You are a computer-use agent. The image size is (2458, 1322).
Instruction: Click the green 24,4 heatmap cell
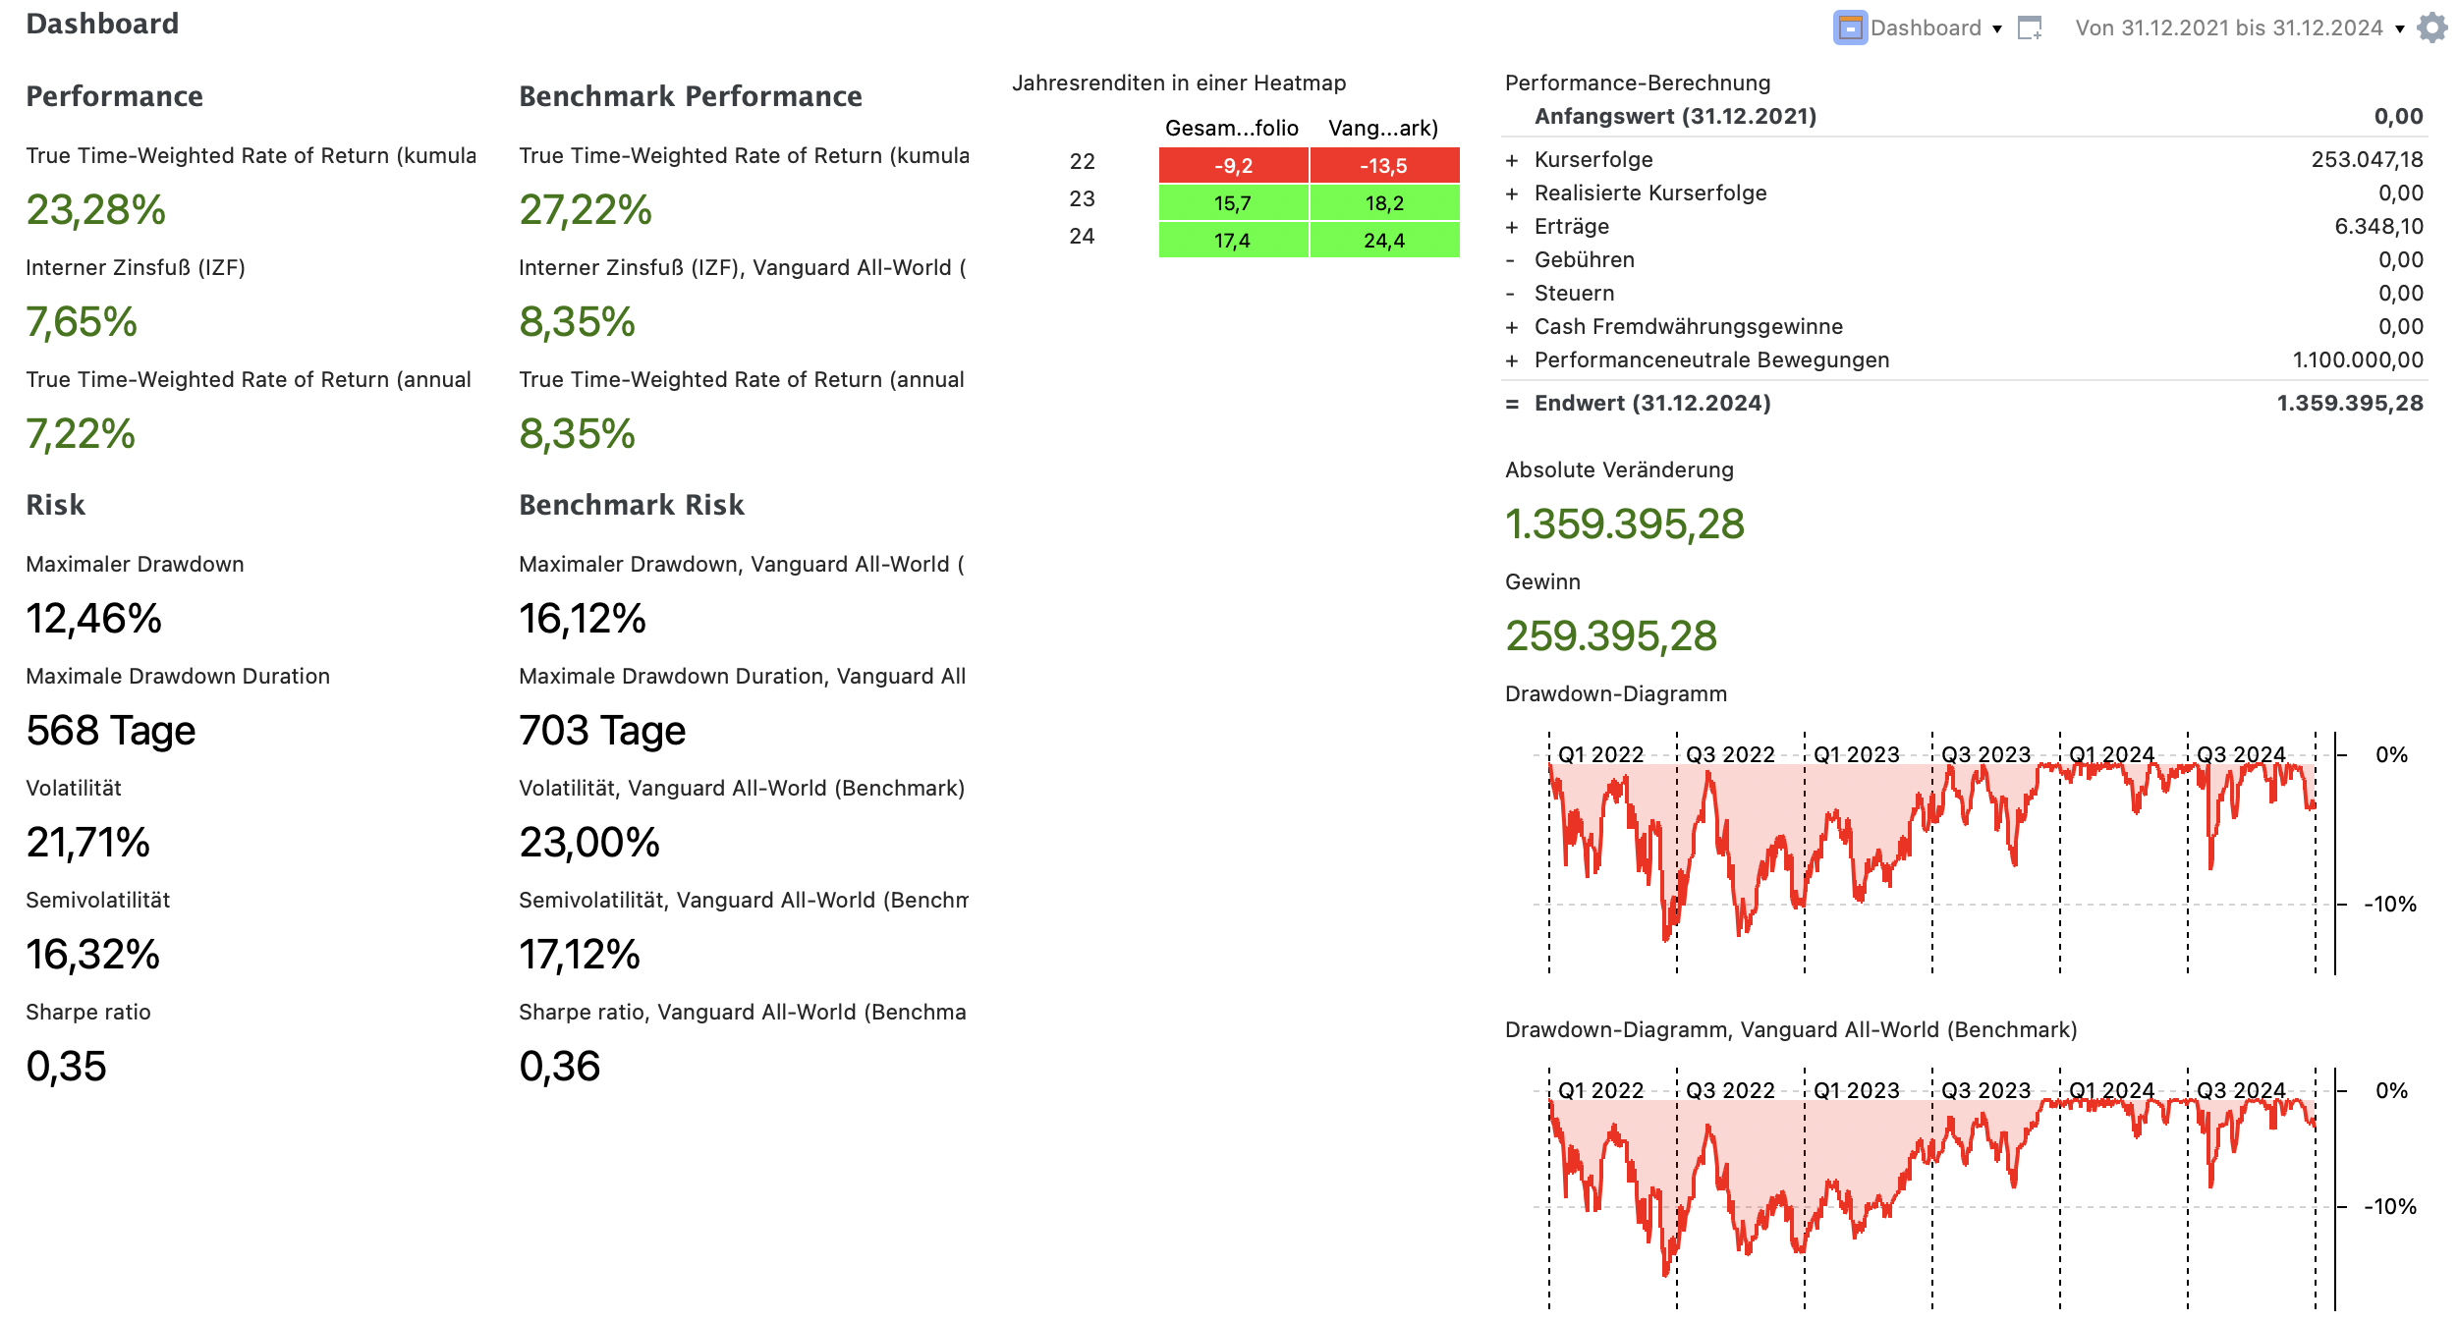pyautogui.click(x=1383, y=240)
